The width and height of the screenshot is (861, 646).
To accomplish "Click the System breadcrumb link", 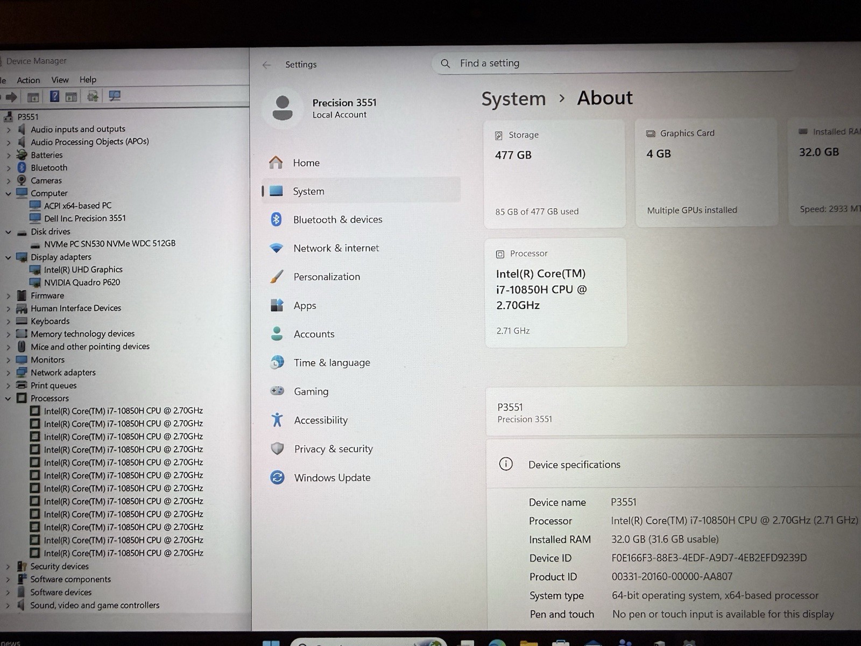I will pyautogui.click(x=513, y=99).
